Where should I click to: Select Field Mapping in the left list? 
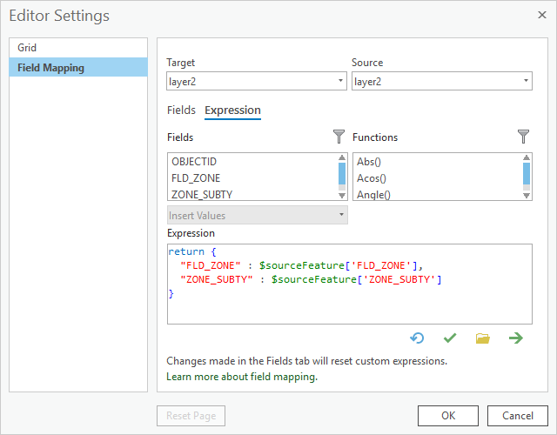[x=78, y=67]
